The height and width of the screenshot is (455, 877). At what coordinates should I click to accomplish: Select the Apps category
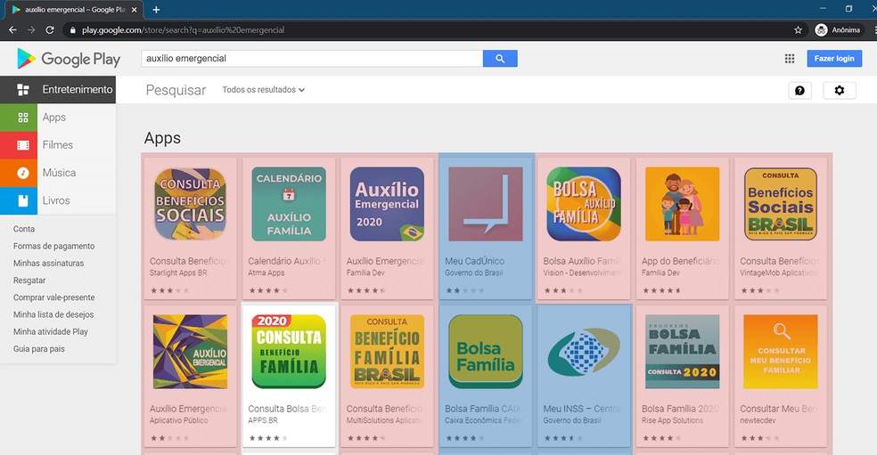click(x=58, y=118)
